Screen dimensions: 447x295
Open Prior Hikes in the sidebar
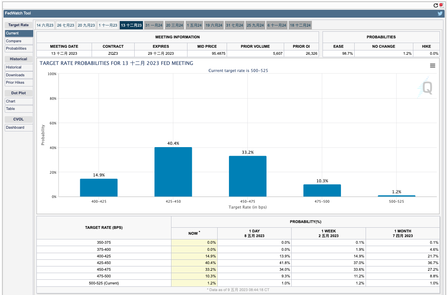point(19,83)
